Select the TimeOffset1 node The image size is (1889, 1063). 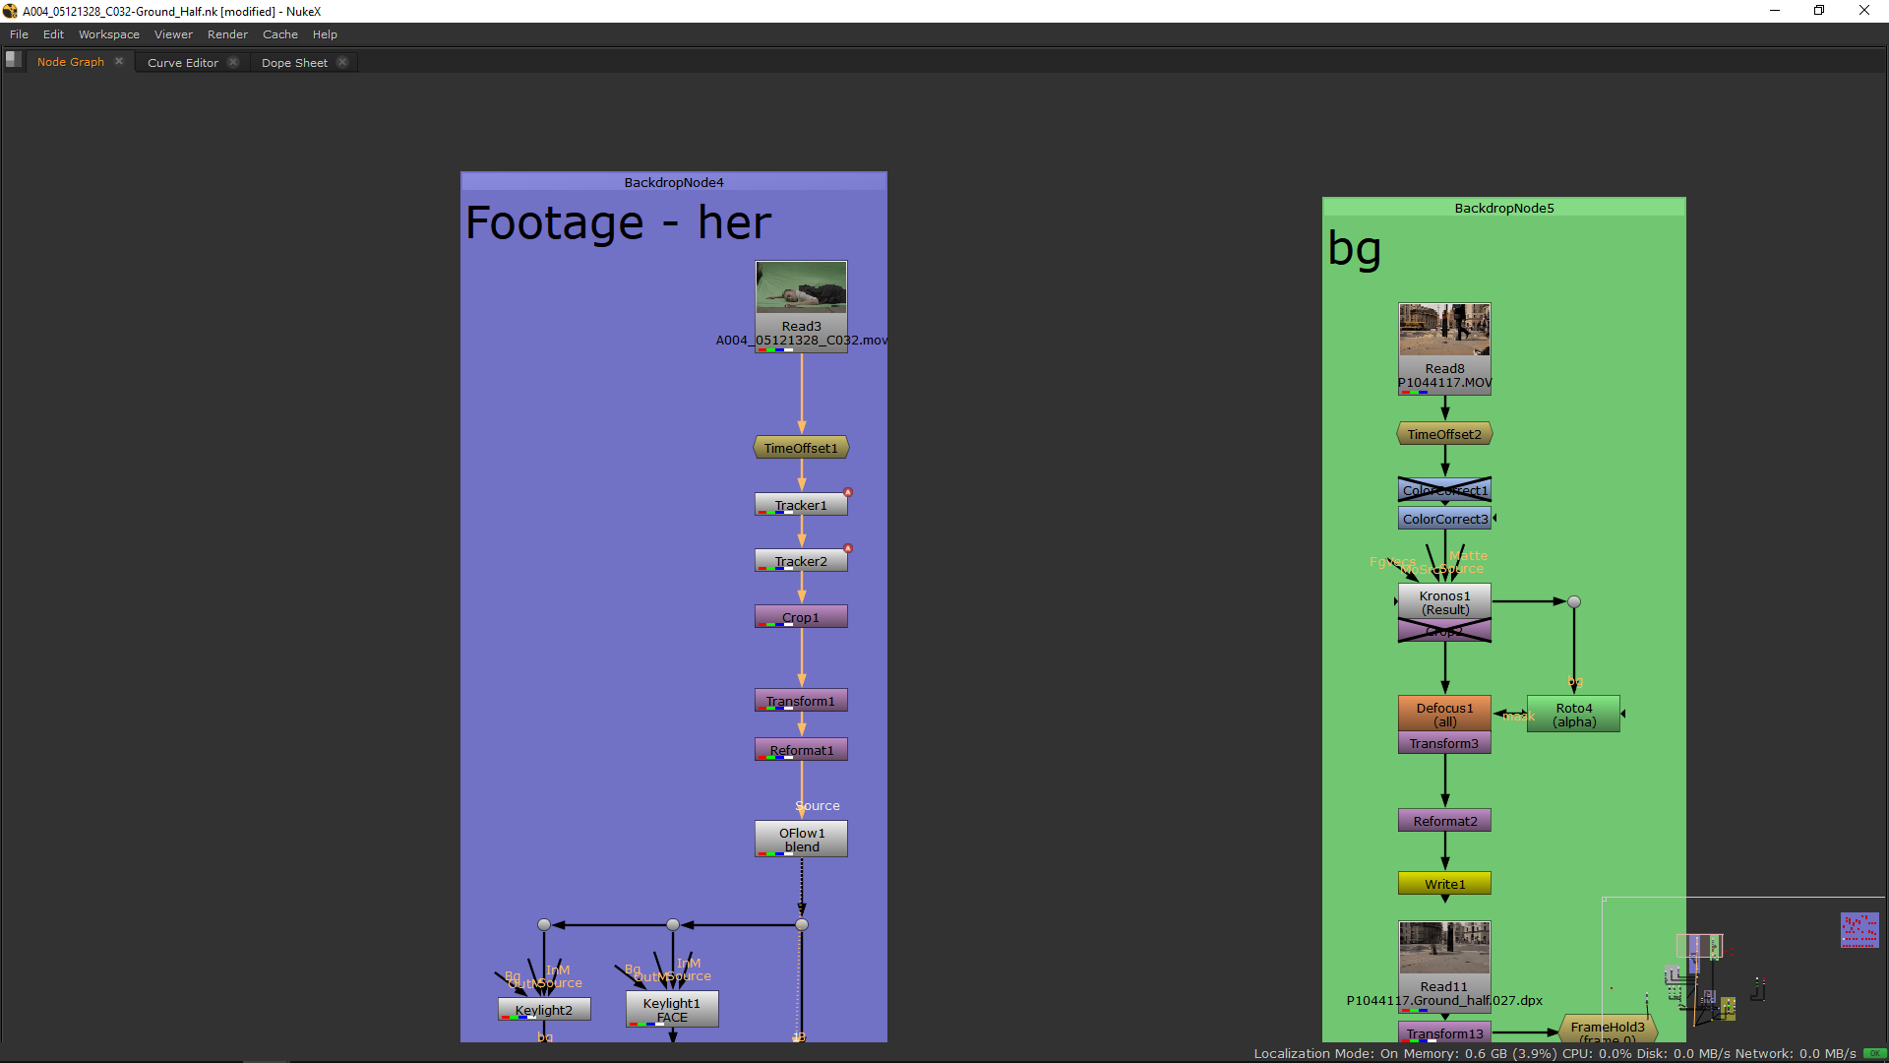click(801, 448)
